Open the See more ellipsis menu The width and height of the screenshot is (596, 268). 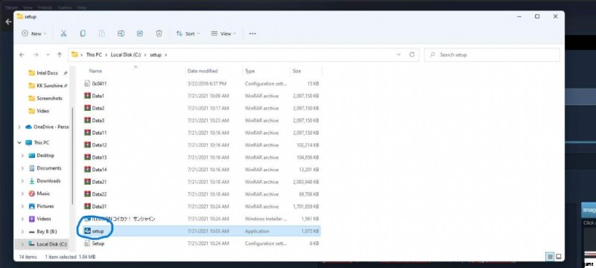253,33
